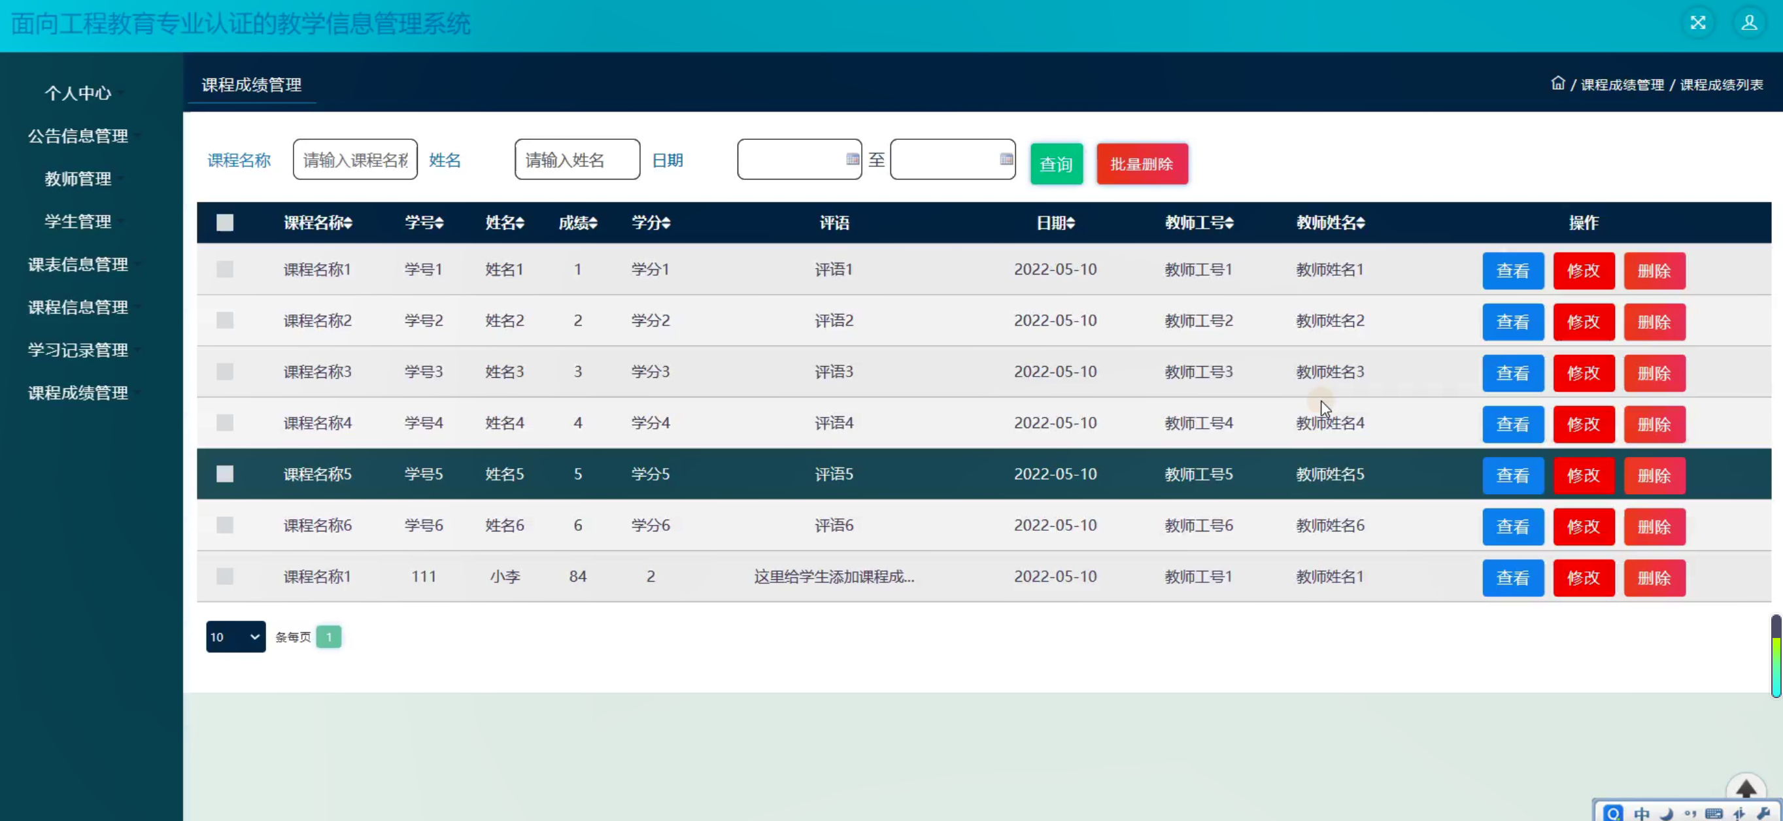Image resolution: width=1783 pixels, height=821 pixels.
Task: Open calendar icon in end date field
Action: tap(1006, 159)
